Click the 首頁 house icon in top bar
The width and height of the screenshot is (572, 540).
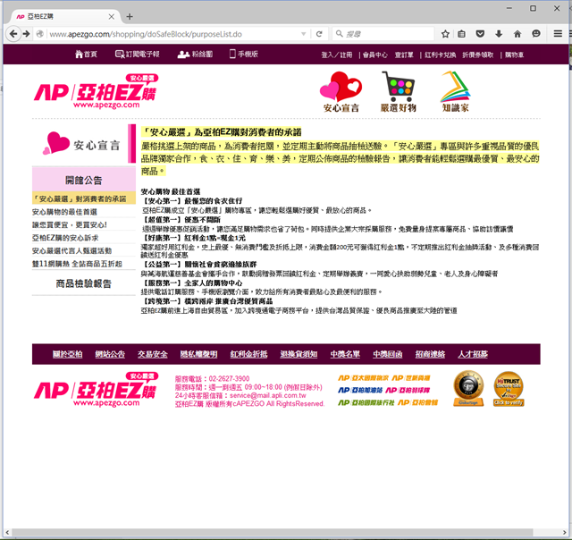coord(79,55)
